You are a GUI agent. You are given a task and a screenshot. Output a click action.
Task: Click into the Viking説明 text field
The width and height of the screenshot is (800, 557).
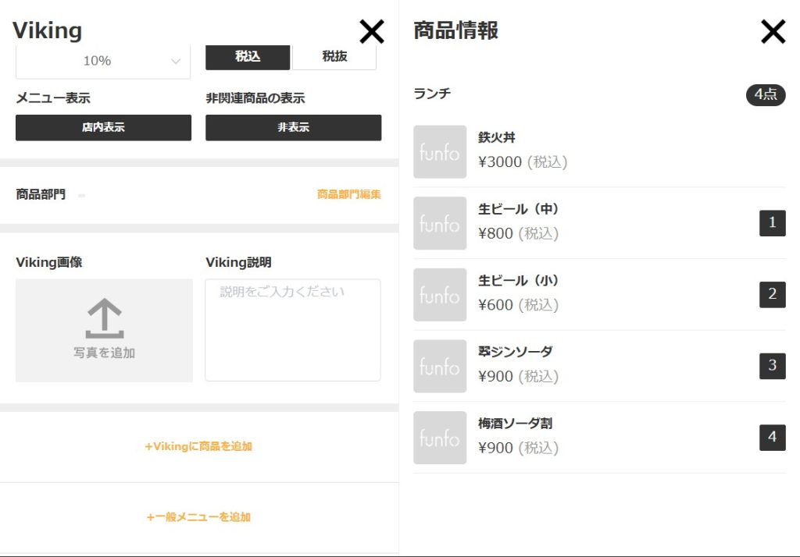point(293,330)
